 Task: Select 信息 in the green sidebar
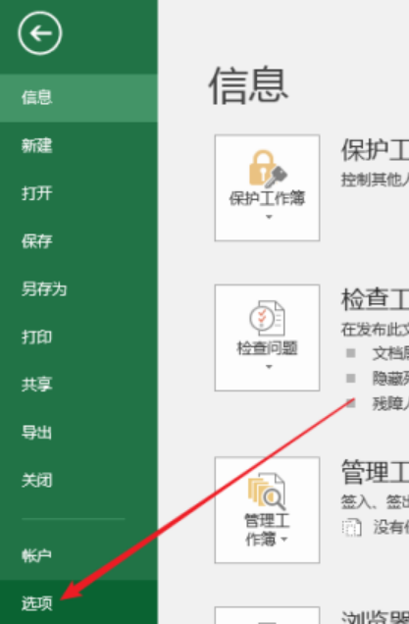pos(78,97)
